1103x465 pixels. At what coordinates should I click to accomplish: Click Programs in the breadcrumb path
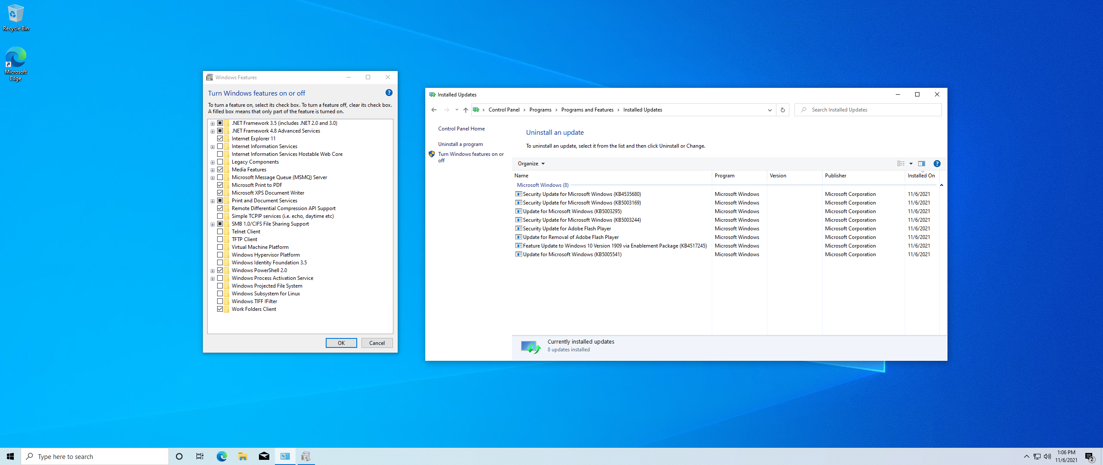coord(540,110)
